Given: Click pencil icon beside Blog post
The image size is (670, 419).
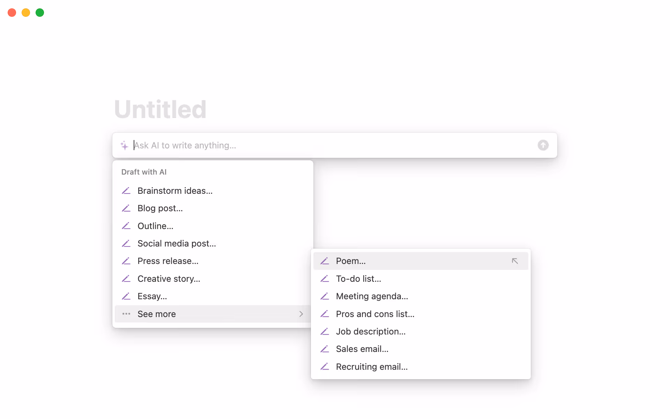Looking at the screenshot, I should tap(126, 208).
